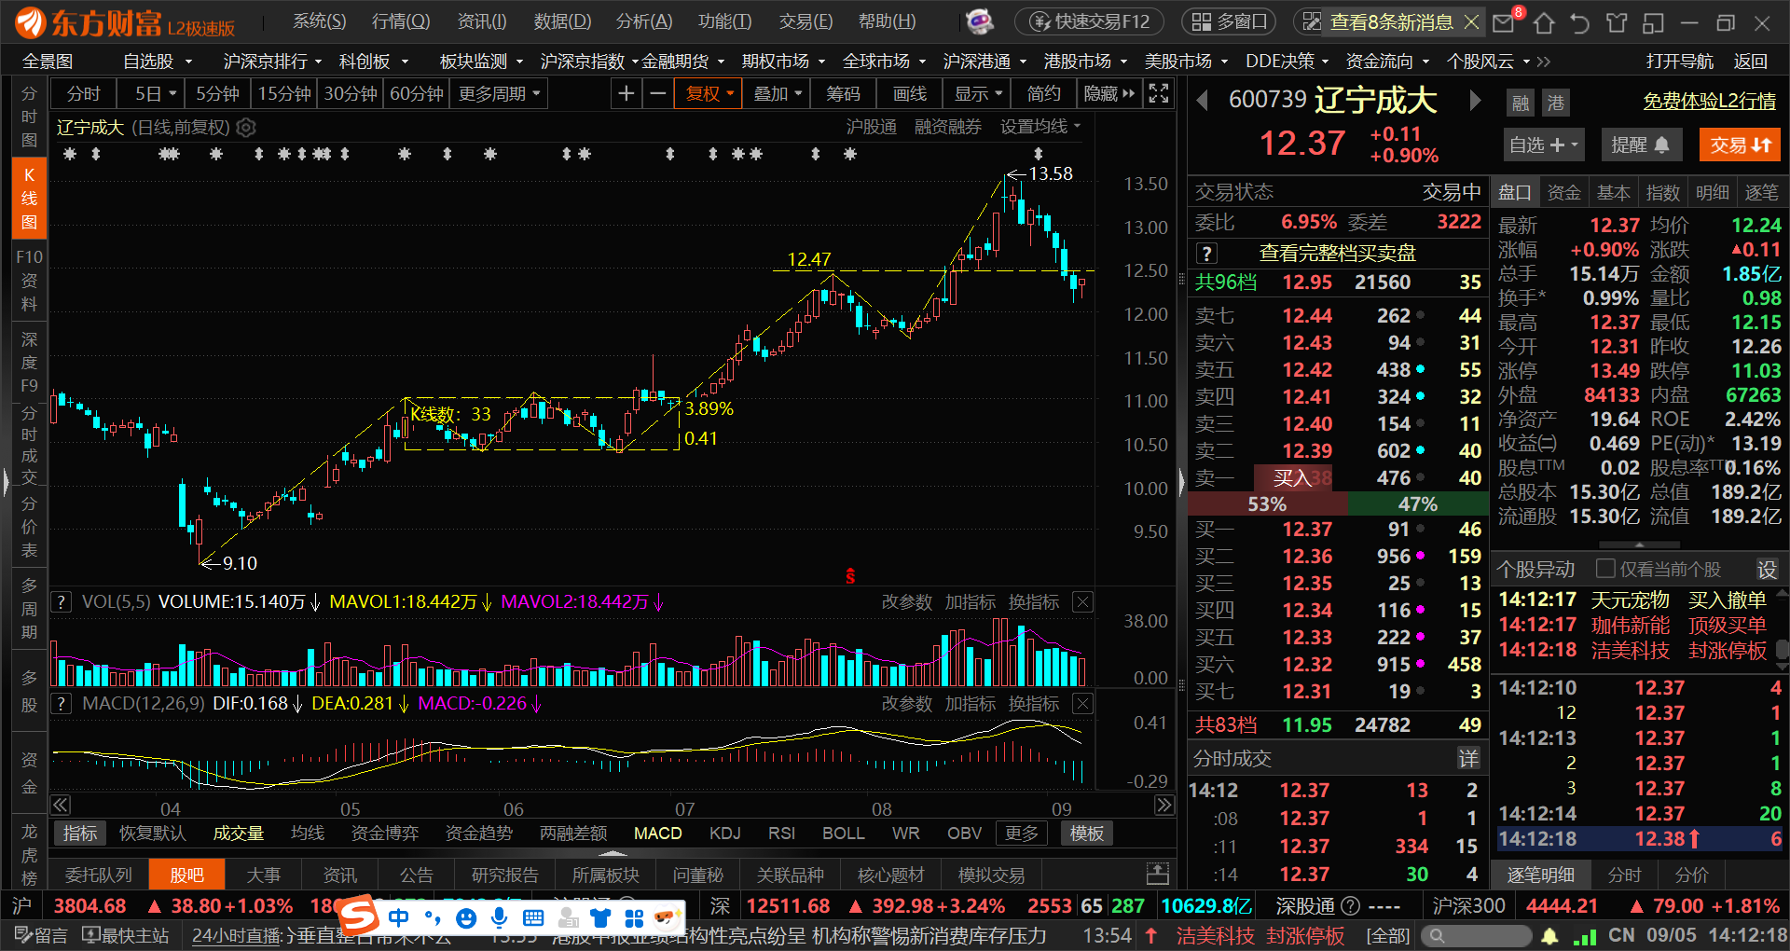Open the skin theme shirt icon
This screenshot has height=951, width=1790.
(1617, 22)
